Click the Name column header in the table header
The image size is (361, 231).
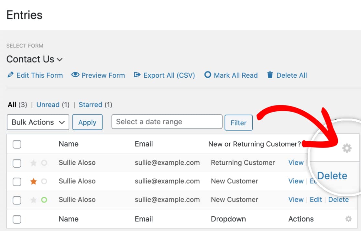[x=69, y=144]
